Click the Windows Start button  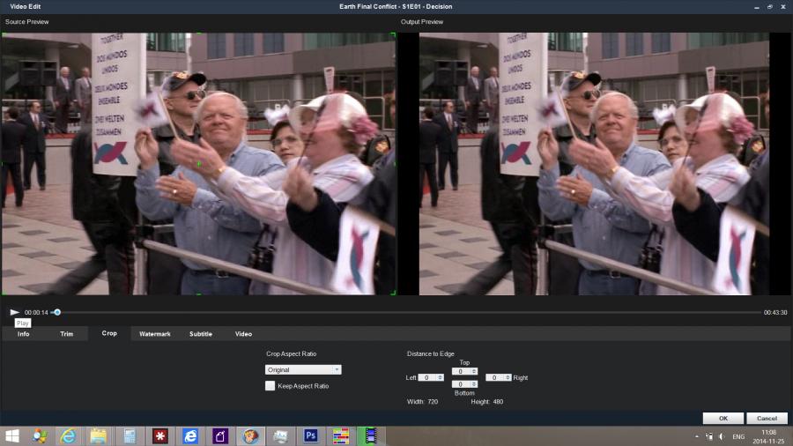point(12,435)
